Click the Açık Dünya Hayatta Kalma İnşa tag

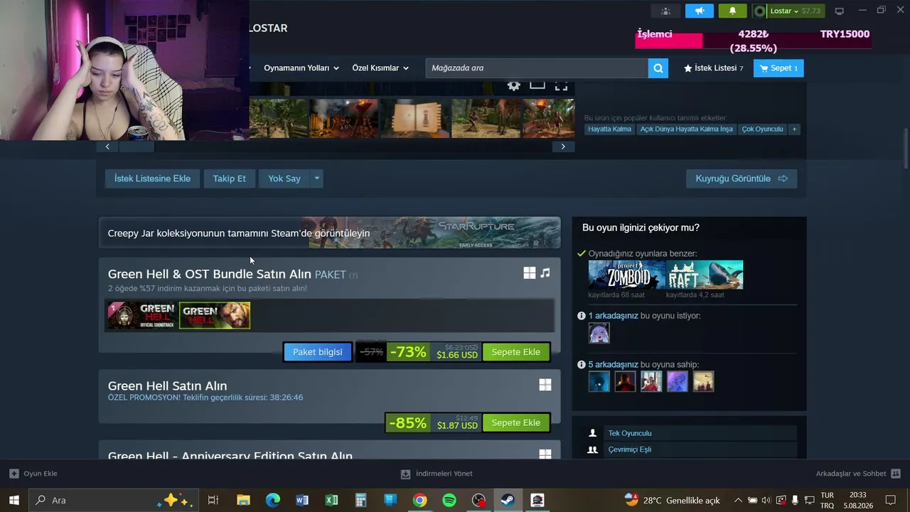tap(686, 129)
